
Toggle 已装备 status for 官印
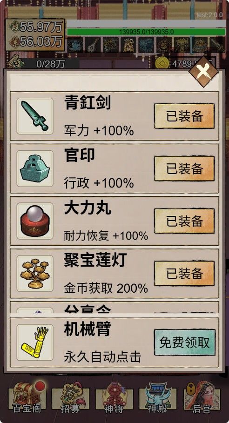tap(184, 168)
